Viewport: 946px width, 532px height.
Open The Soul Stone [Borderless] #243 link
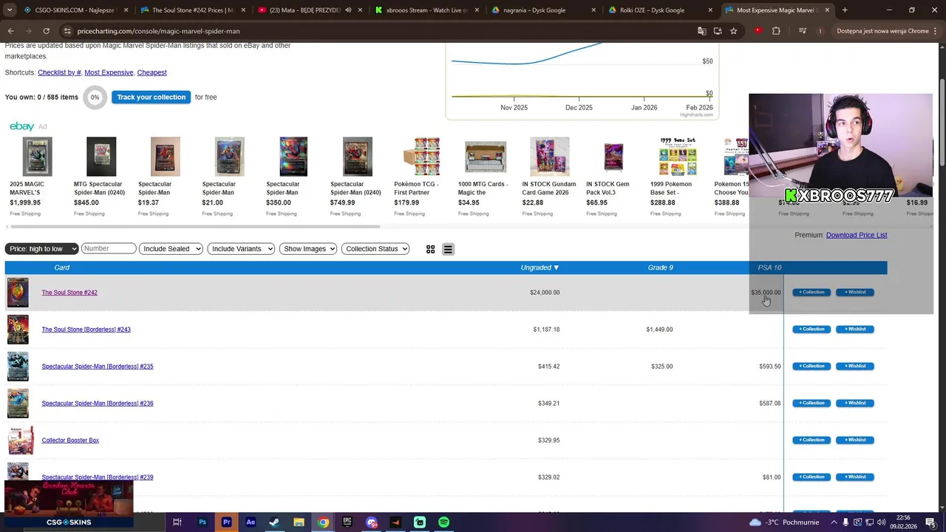click(x=86, y=330)
